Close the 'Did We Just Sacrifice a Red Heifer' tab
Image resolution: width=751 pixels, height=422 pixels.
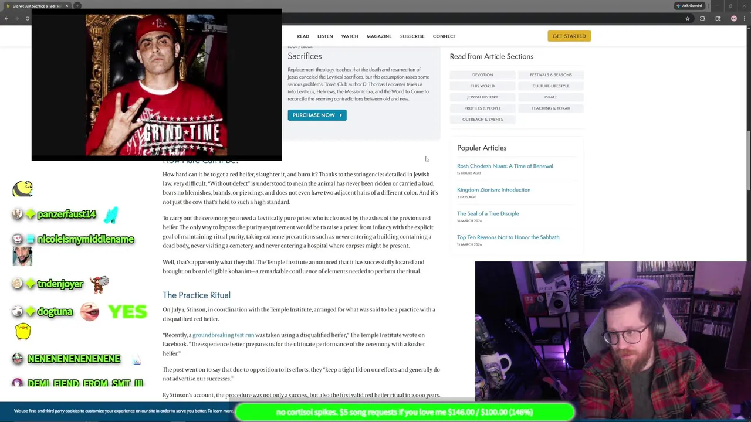(66, 6)
